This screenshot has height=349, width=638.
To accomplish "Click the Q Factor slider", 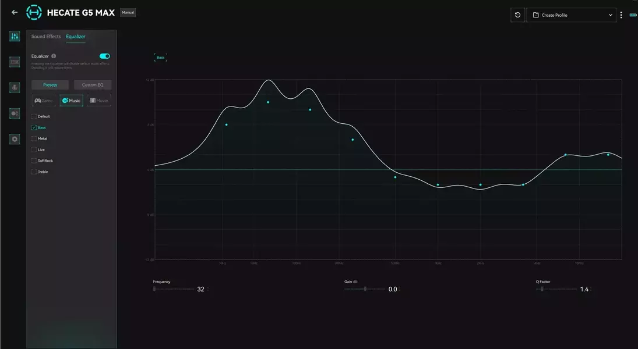I will point(556,289).
